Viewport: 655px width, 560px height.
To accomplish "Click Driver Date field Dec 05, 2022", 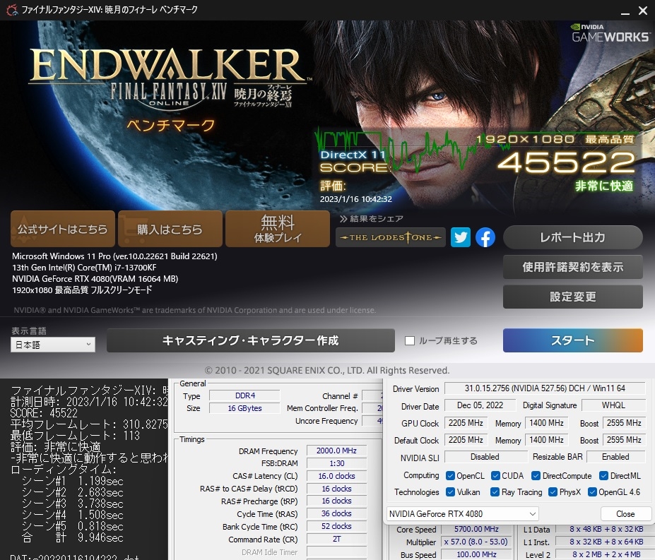I will [x=480, y=405].
